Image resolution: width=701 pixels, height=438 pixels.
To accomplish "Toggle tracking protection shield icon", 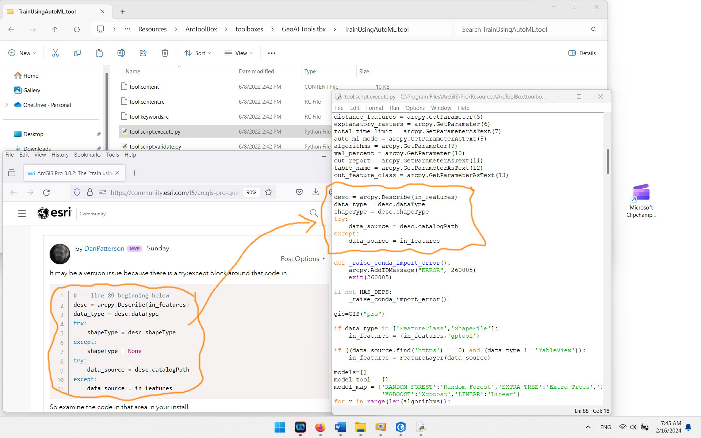I will (77, 192).
